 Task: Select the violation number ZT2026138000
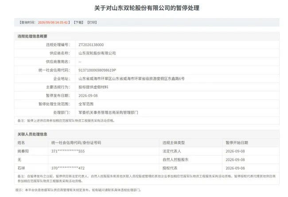tap(91, 45)
